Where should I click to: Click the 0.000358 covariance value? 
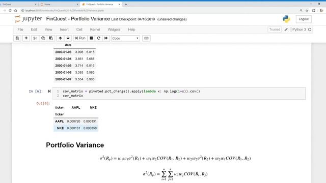pos(90,128)
